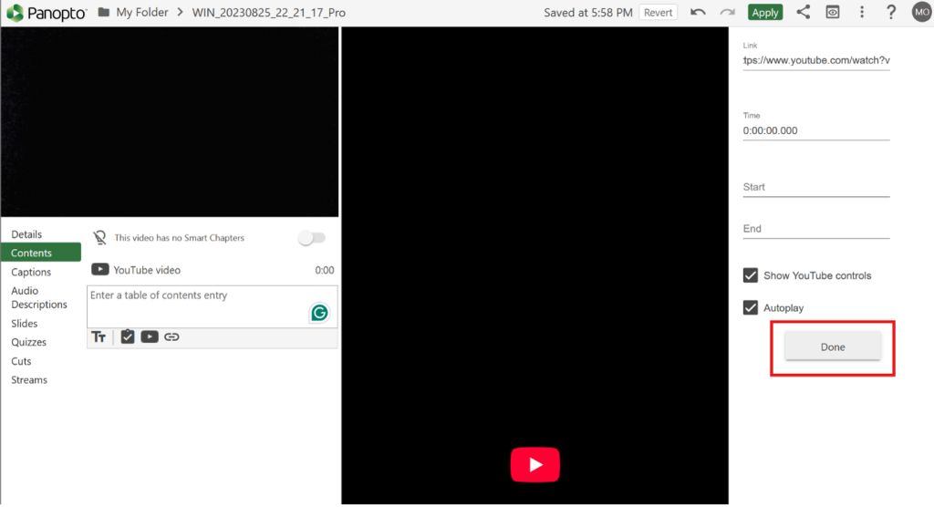Open the share icon in top bar

804,12
